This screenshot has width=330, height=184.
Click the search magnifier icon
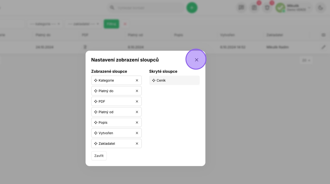[112, 8]
